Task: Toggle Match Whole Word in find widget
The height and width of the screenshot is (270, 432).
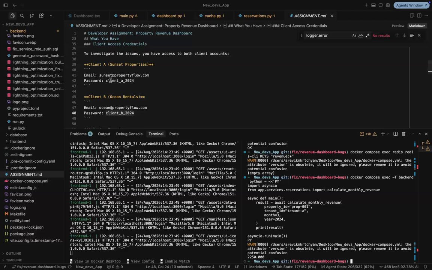Action: [x=361, y=36]
